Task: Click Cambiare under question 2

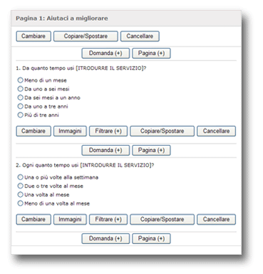Action: pos(33,219)
